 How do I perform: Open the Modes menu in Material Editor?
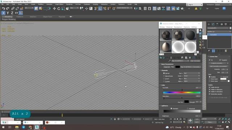point(162,27)
